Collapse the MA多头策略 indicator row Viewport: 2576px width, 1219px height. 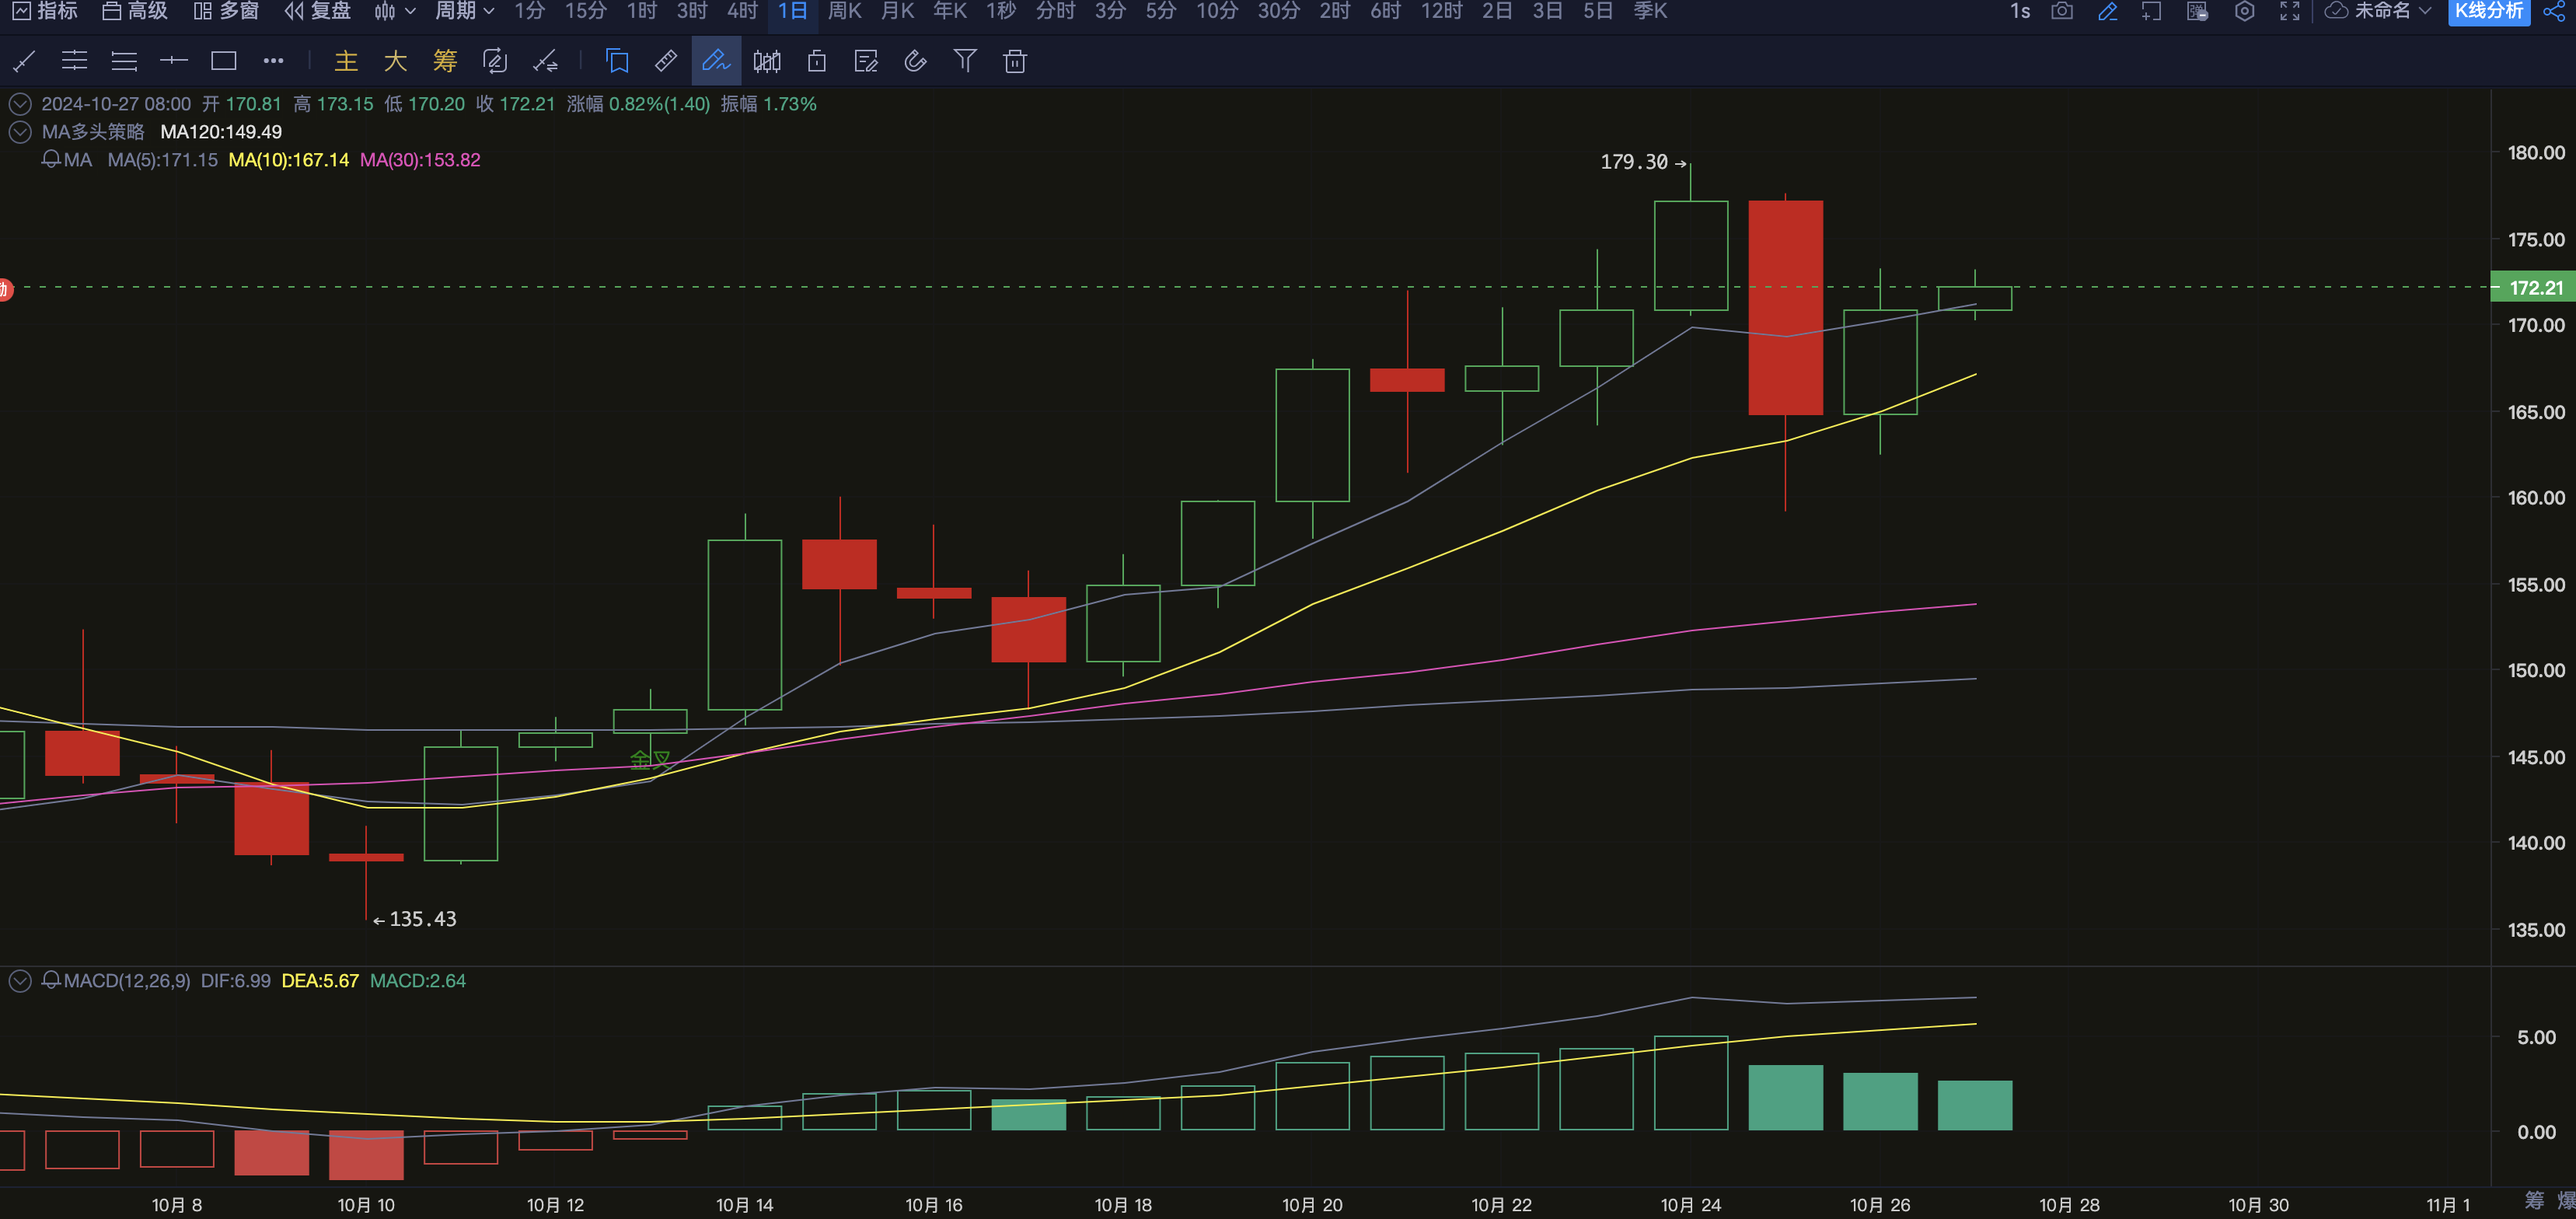(x=20, y=132)
